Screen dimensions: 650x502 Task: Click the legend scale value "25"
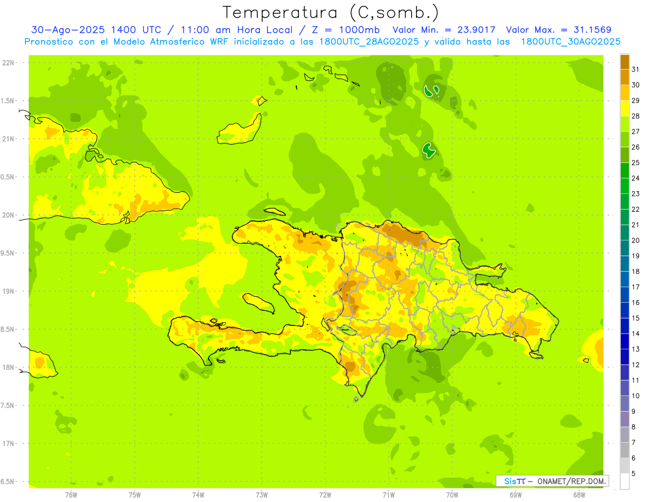coord(636,162)
